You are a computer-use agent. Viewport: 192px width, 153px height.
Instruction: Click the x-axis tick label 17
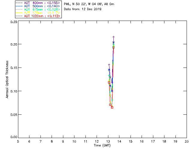[153, 141]
